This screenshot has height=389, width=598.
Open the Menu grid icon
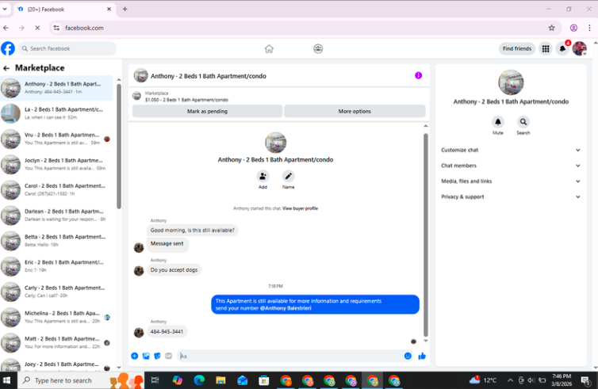(546, 49)
